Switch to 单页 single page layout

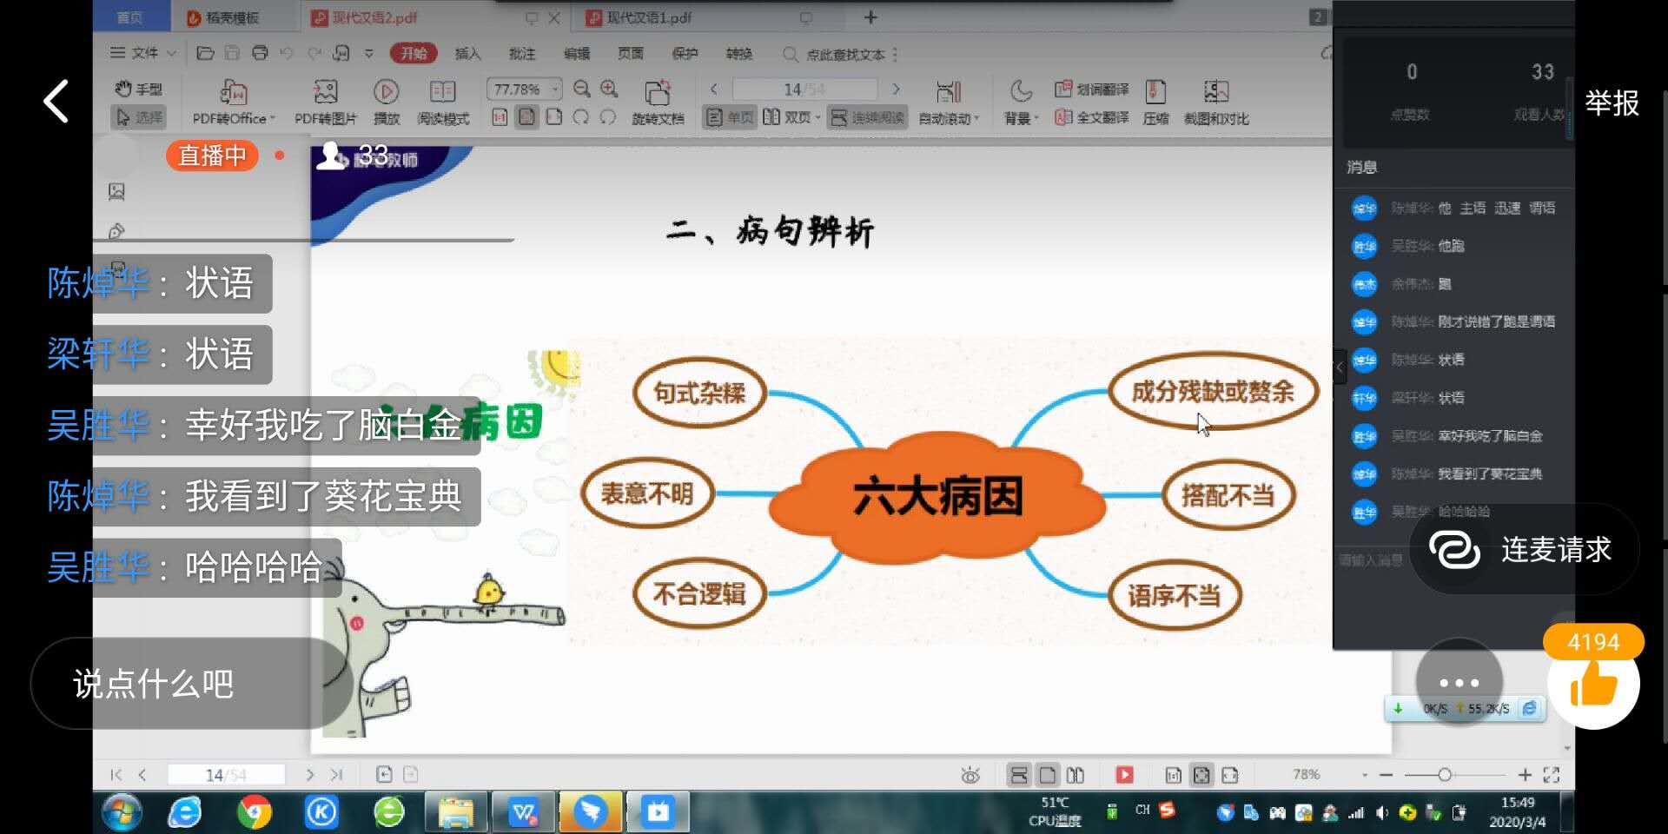click(730, 117)
